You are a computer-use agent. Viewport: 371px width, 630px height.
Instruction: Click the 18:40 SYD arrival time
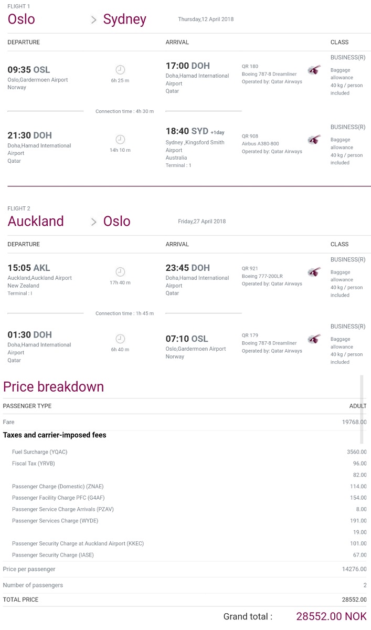coord(187,132)
